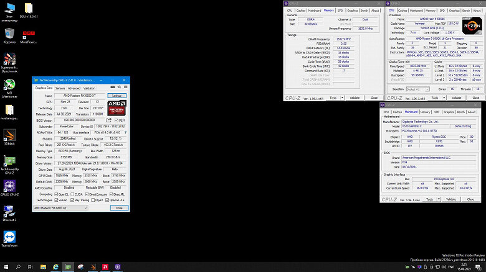
Task: Click the AMD Radeon logo in GPU-Z
Action: coord(117,108)
